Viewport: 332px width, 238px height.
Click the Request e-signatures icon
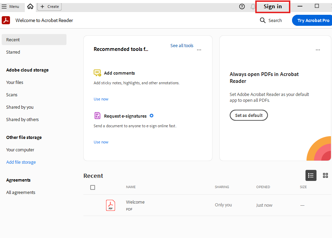tap(97, 116)
